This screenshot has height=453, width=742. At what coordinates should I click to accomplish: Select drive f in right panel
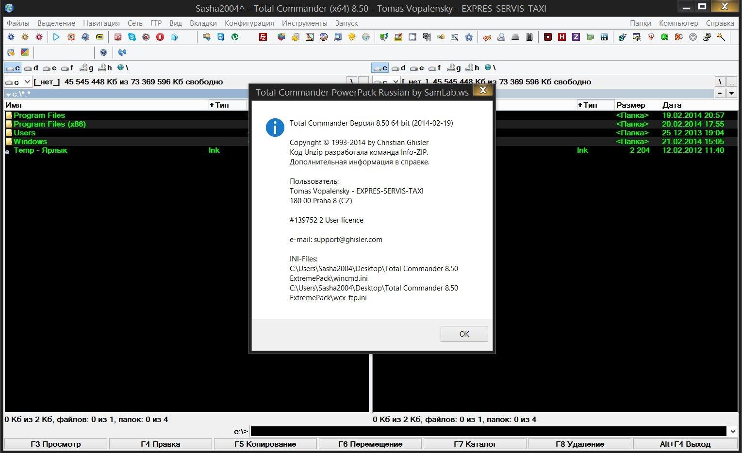(x=435, y=68)
